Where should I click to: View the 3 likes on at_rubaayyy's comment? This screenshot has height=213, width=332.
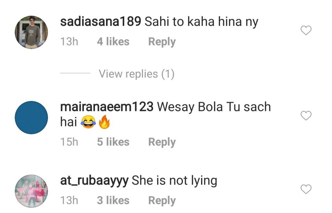(113, 200)
